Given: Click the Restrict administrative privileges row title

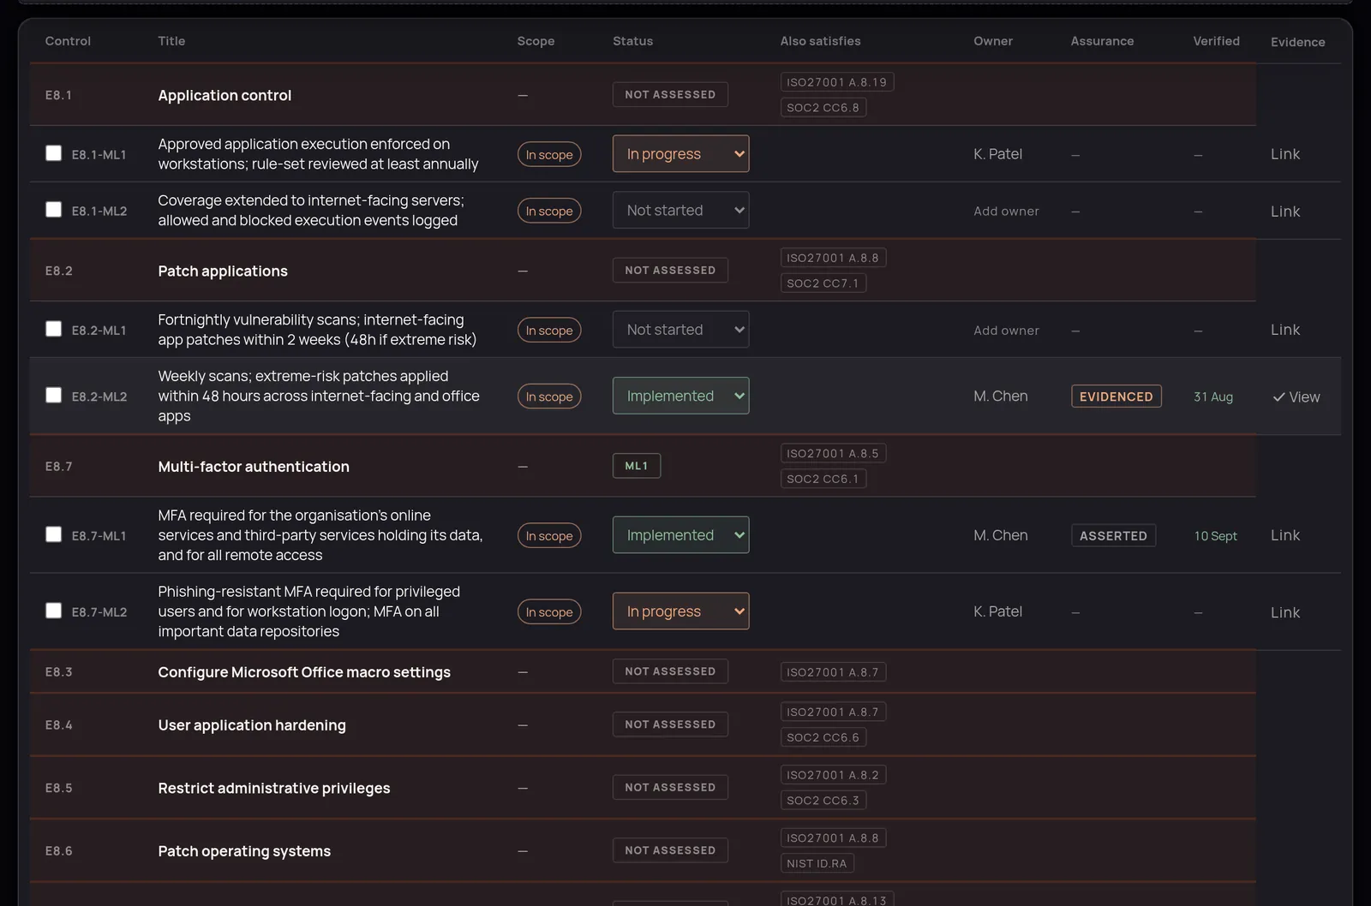Looking at the screenshot, I should 274,788.
